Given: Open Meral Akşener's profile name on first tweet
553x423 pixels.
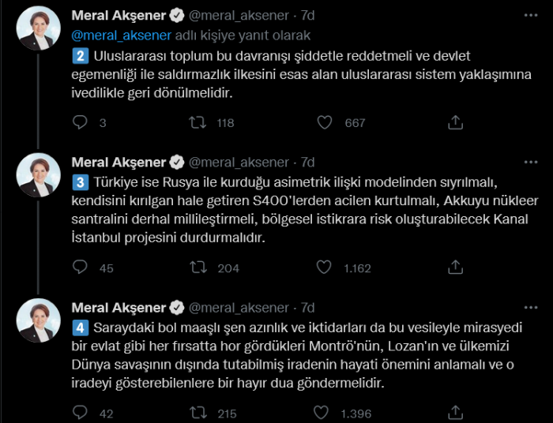Looking at the screenshot, I should point(118,16).
